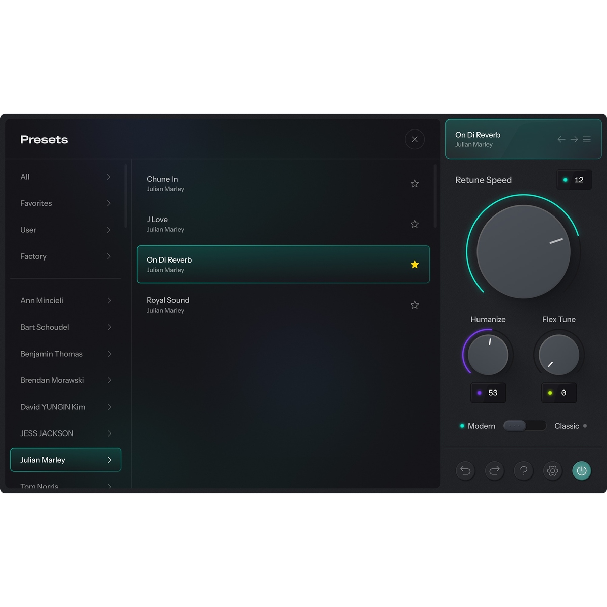Select the Factory category
The image size is (607, 607).
tap(66, 256)
